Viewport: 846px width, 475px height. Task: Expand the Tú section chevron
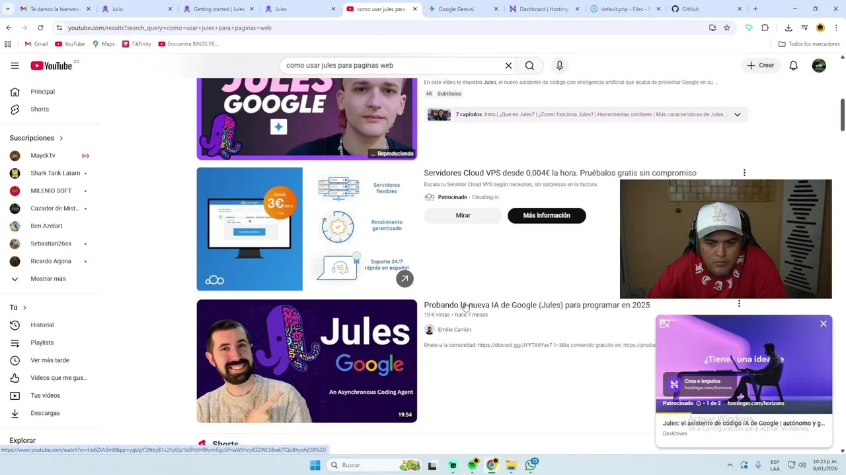(24, 307)
